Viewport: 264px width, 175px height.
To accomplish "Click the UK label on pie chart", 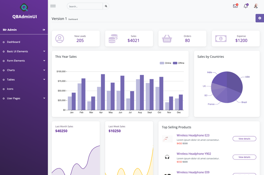I will [204, 86].
